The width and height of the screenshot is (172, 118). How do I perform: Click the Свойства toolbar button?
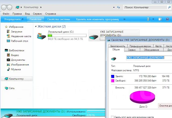[35, 19]
